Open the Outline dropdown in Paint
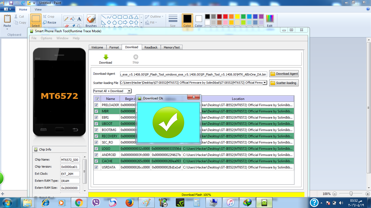This screenshot has width=371, height=208. click(x=154, y=17)
